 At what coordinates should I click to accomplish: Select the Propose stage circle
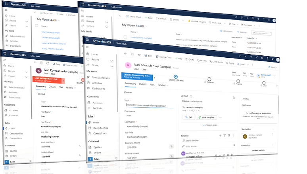tap(238, 81)
